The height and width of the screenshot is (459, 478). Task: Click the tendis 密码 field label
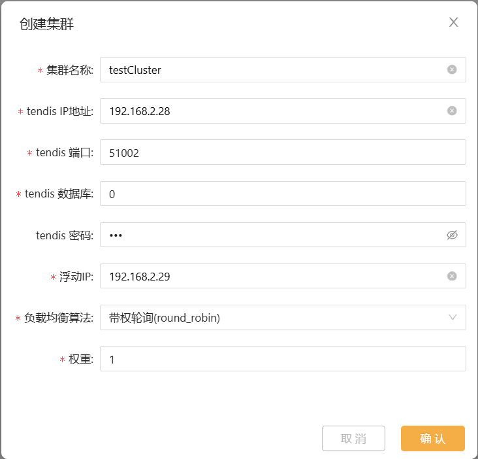[65, 235]
